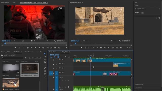Screen dimensions: 162x91
Task: Step forward one frame in Program monitor
Action: (105, 48)
